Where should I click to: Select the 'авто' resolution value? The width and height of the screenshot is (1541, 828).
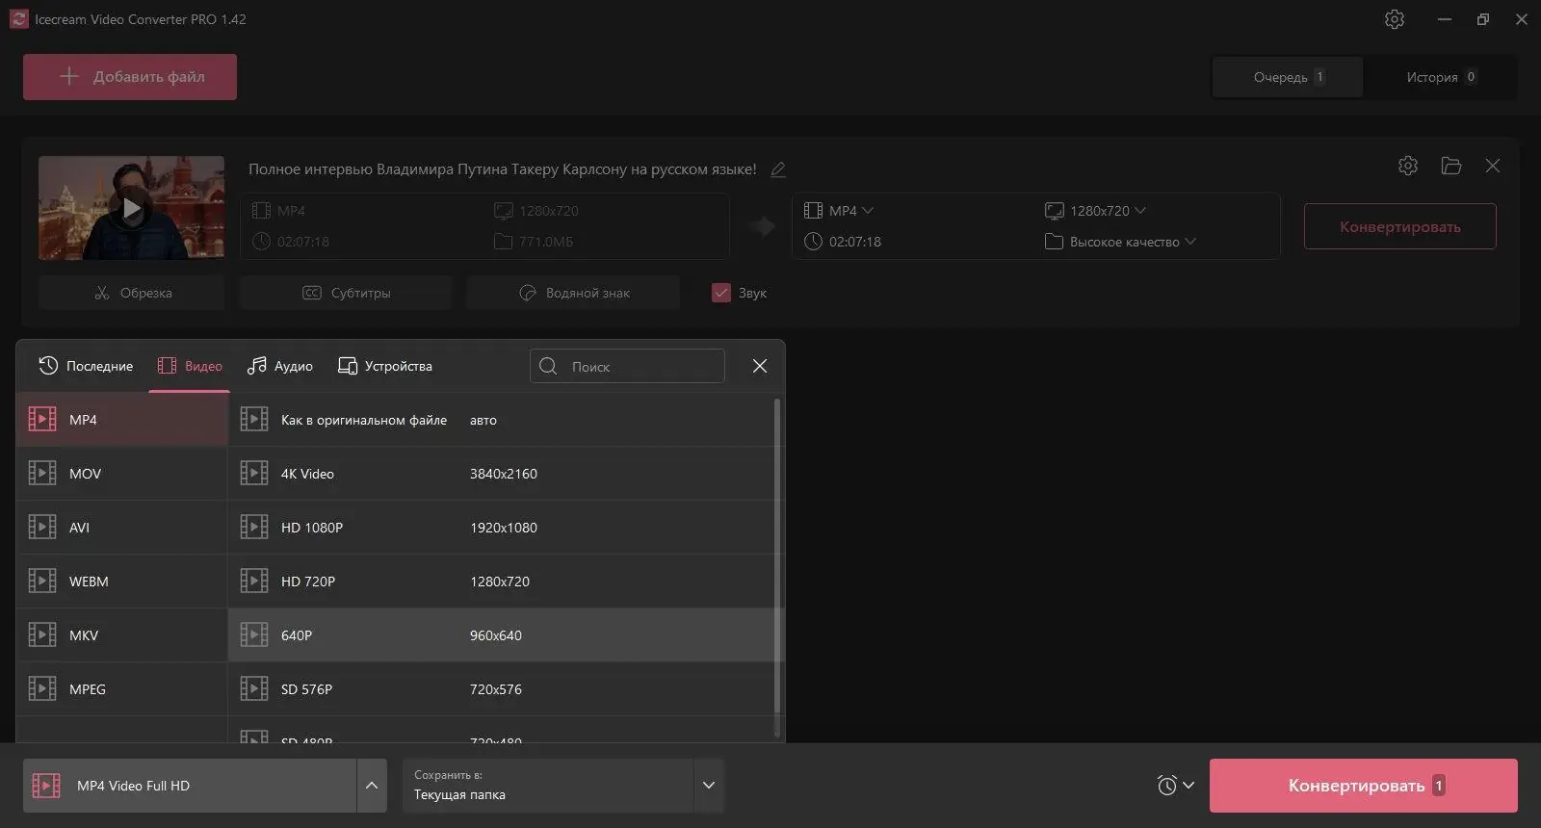(x=483, y=420)
